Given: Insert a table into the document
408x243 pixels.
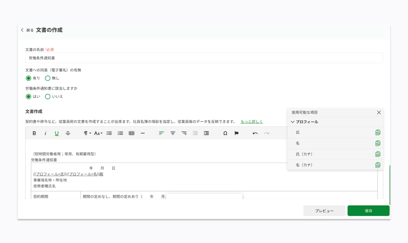Looking at the screenshot, I should point(131,133).
